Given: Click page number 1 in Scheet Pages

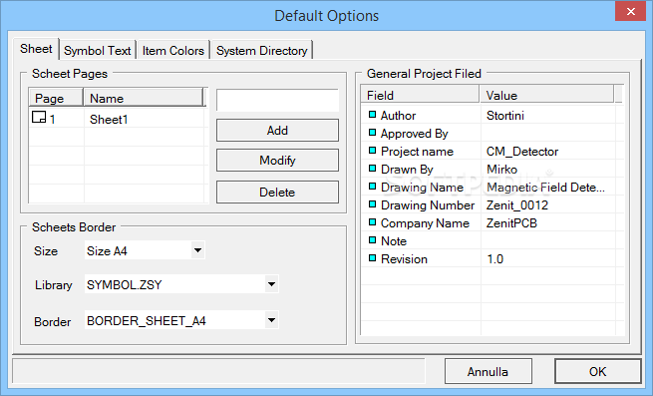Looking at the screenshot, I should (x=53, y=120).
